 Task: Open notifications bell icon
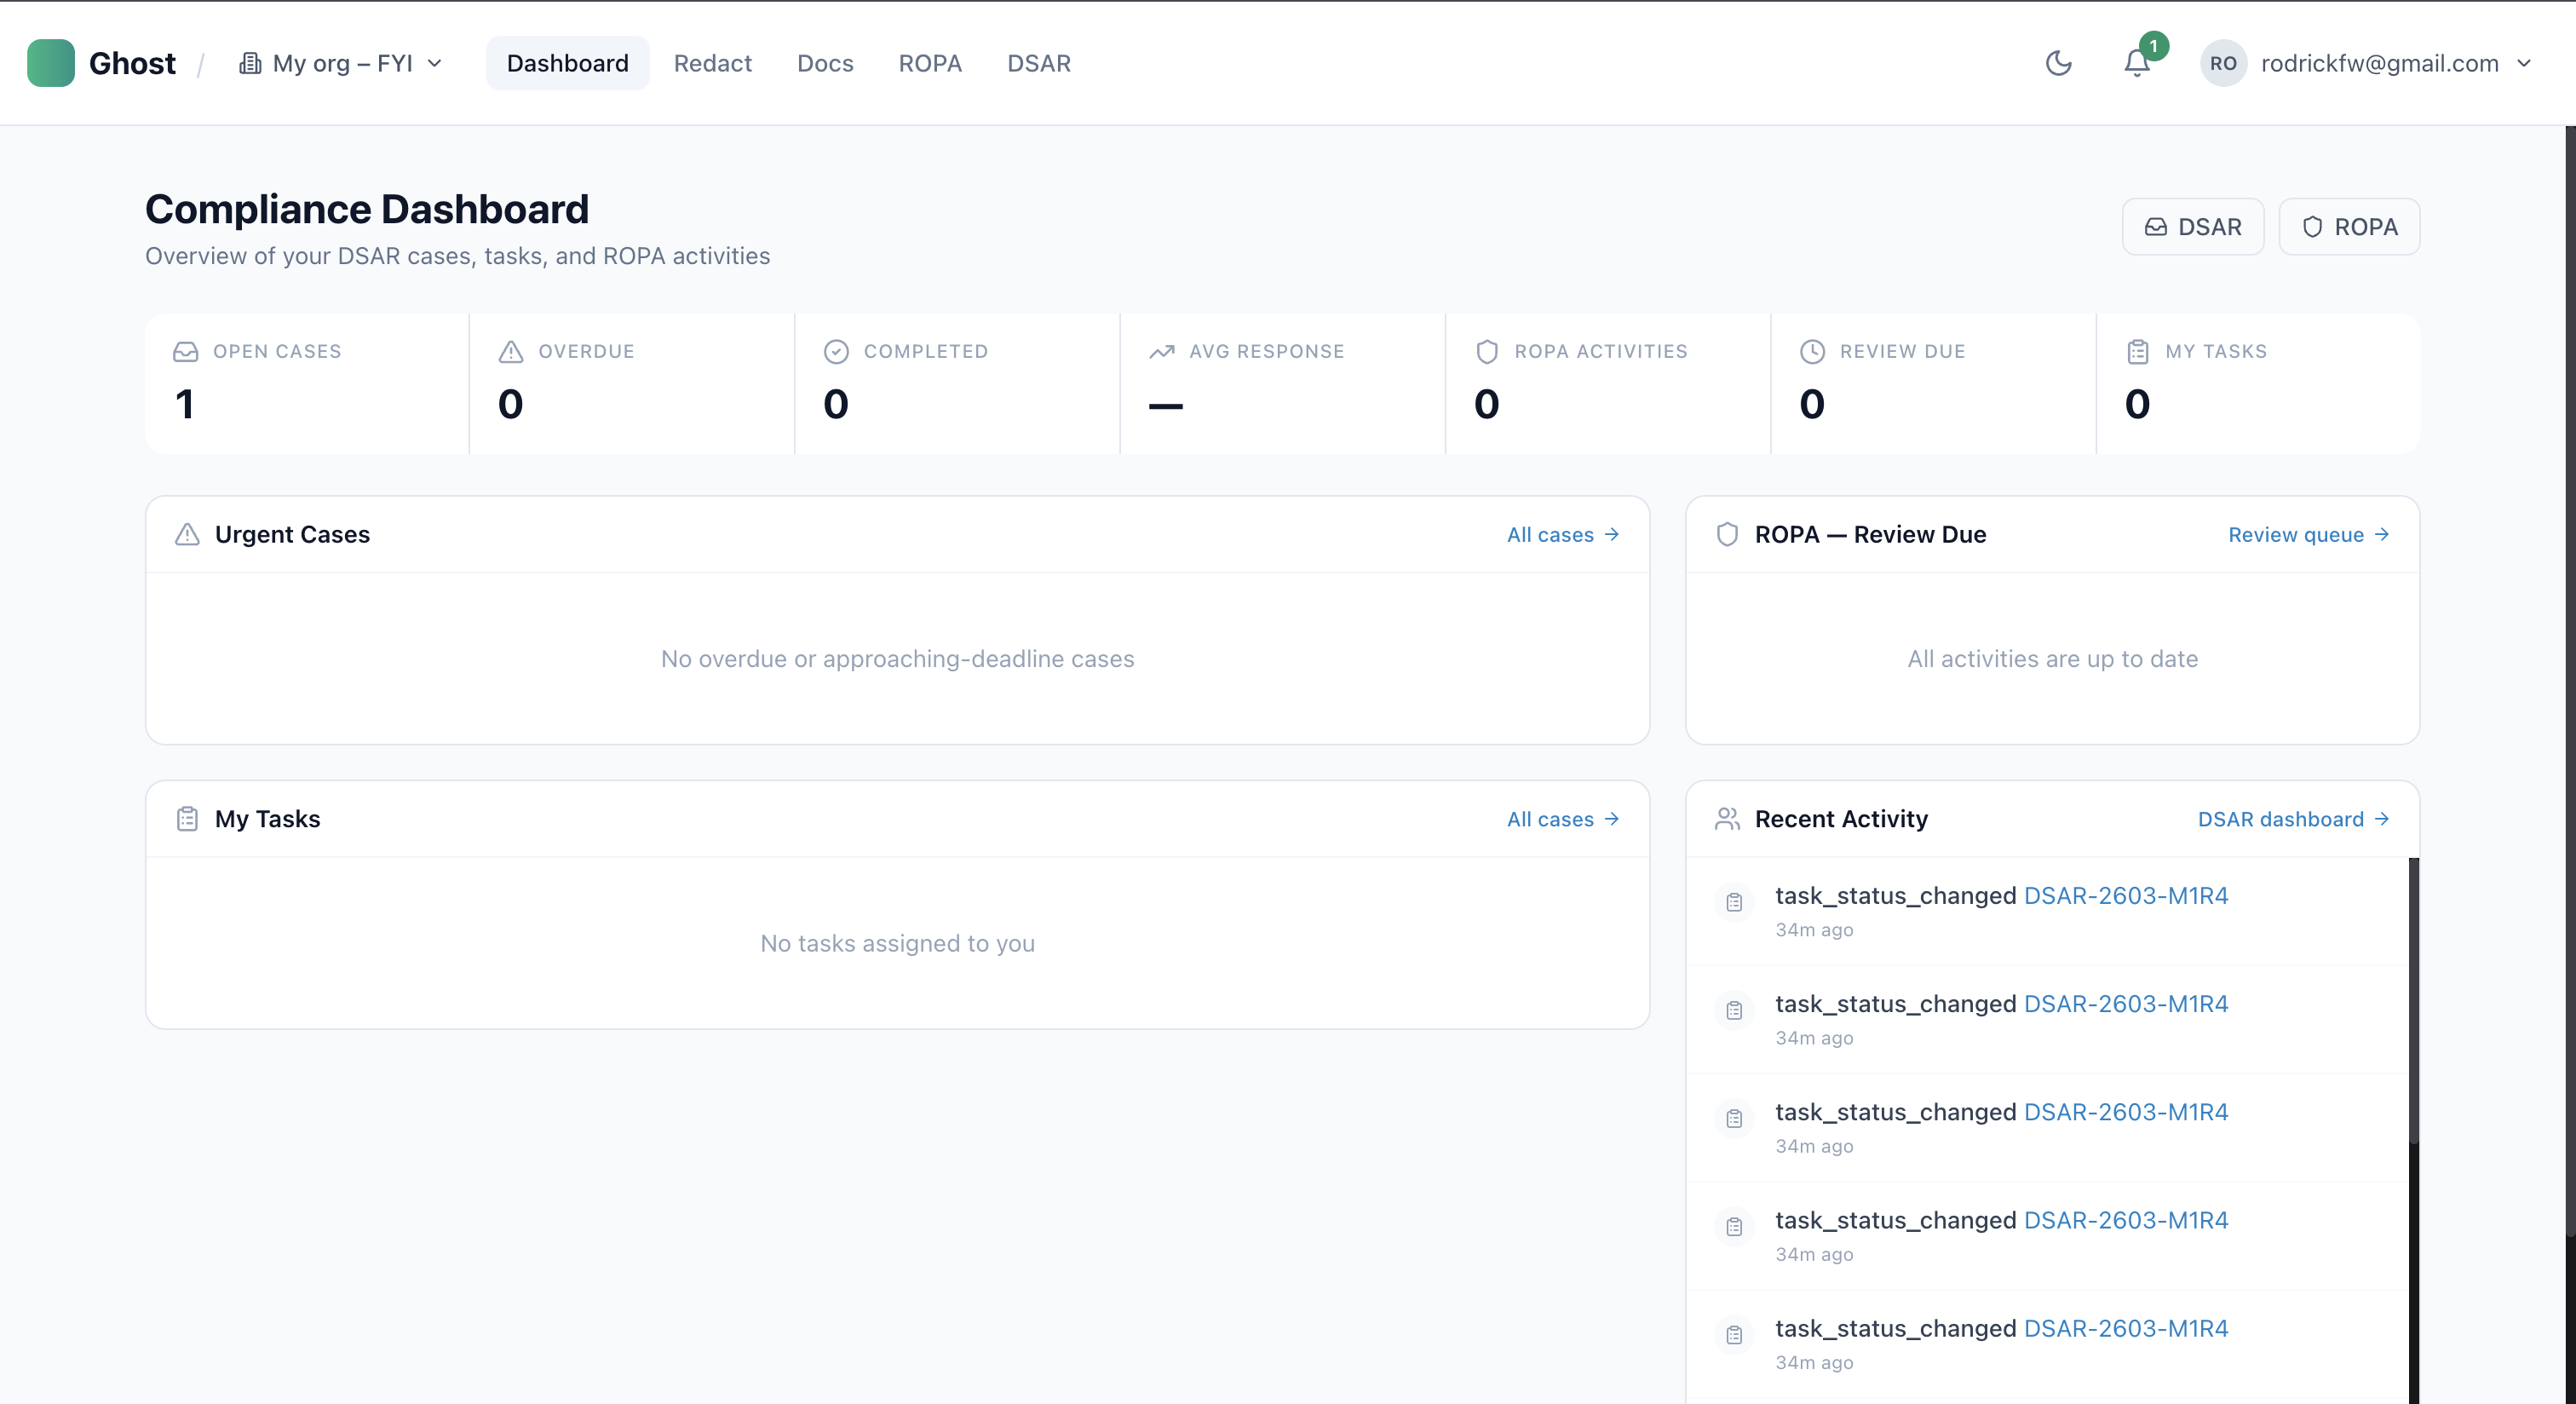tap(2136, 63)
